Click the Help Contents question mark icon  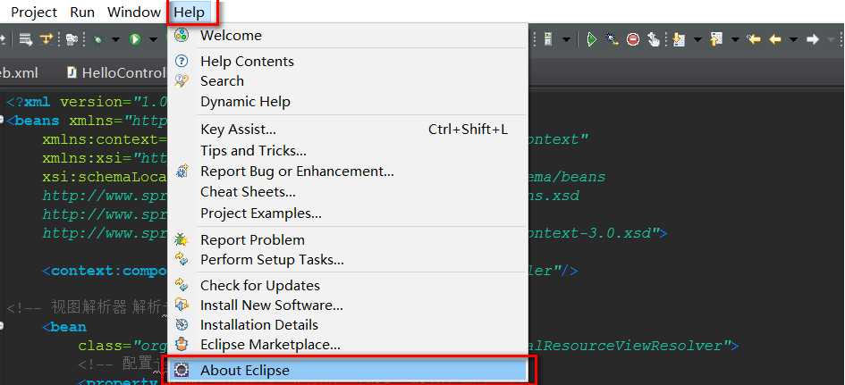182,61
